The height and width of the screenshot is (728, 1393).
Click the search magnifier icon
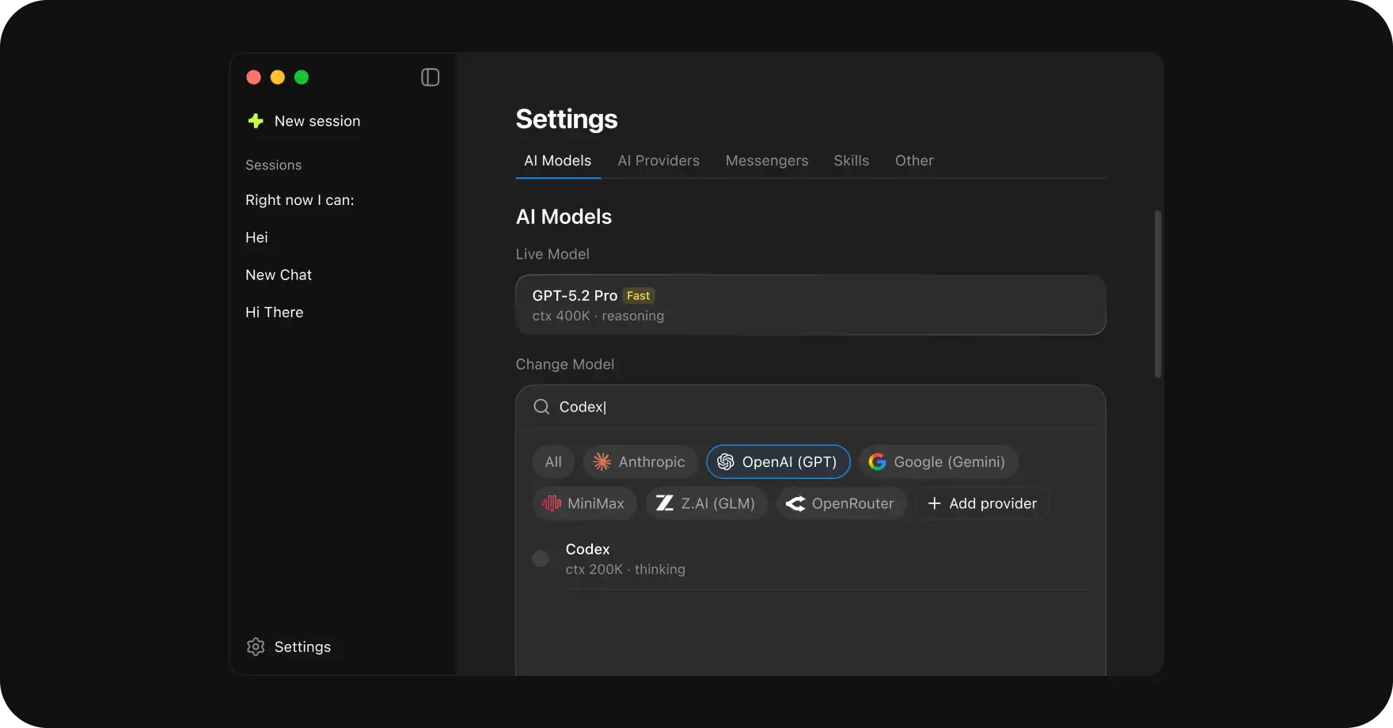coord(541,407)
